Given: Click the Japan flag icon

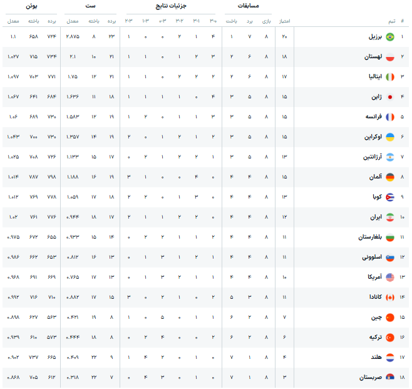Looking at the screenshot, I should [x=389, y=97].
